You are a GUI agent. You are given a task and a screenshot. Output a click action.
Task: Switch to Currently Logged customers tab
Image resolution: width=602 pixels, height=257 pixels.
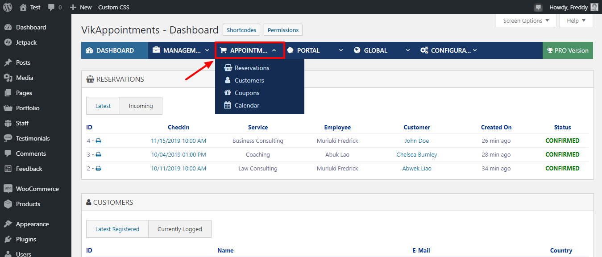(x=180, y=229)
